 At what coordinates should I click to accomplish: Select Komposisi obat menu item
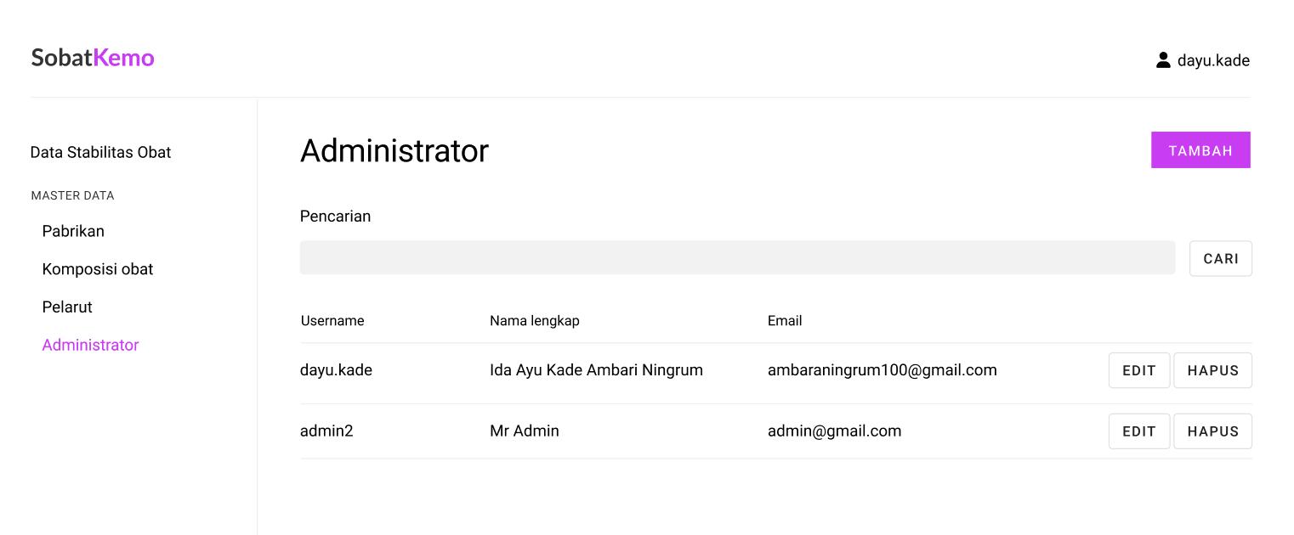tap(98, 269)
